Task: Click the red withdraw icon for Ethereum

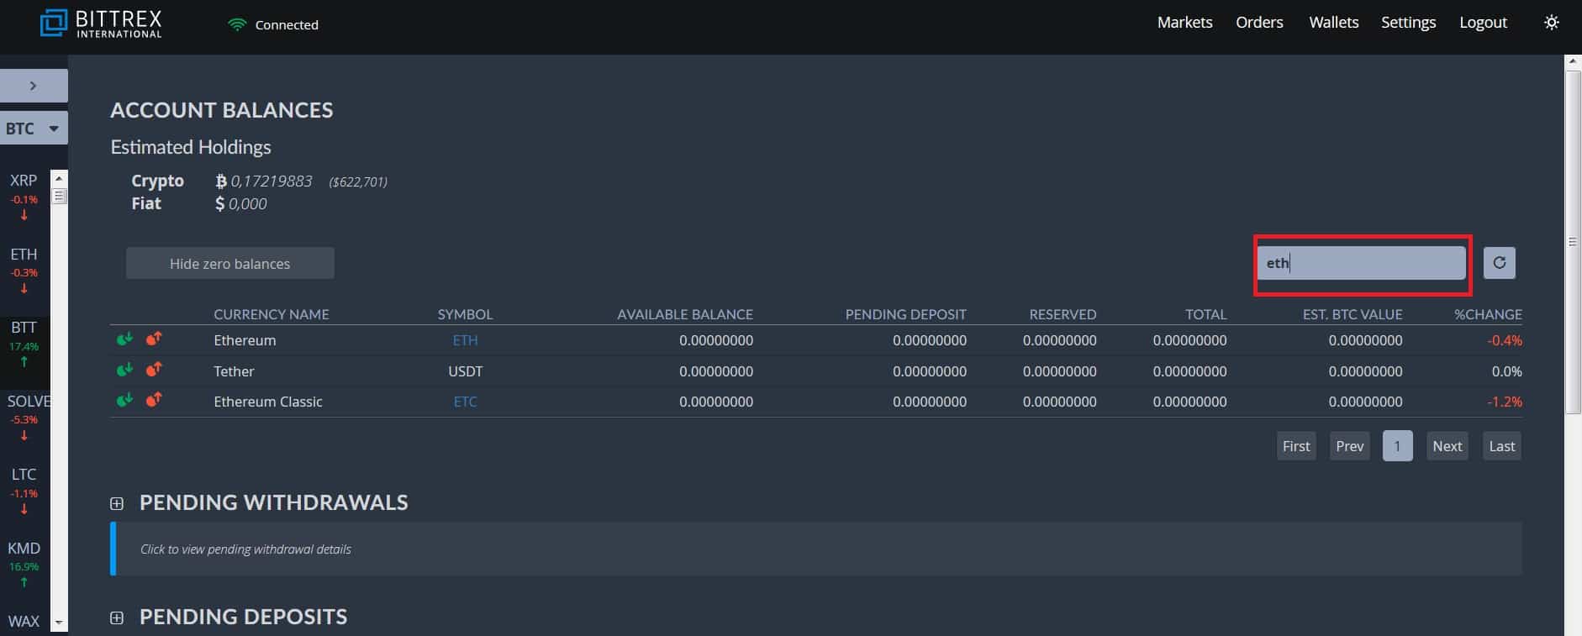Action: pyautogui.click(x=154, y=339)
